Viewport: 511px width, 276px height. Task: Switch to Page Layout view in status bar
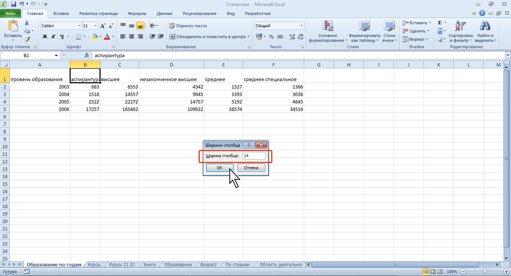tap(432, 272)
